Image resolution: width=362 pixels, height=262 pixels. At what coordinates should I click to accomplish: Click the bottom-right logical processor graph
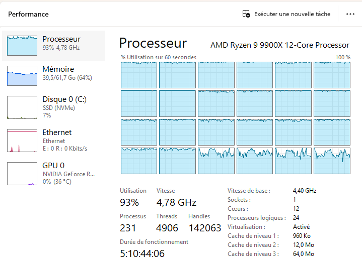(x=332, y=161)
